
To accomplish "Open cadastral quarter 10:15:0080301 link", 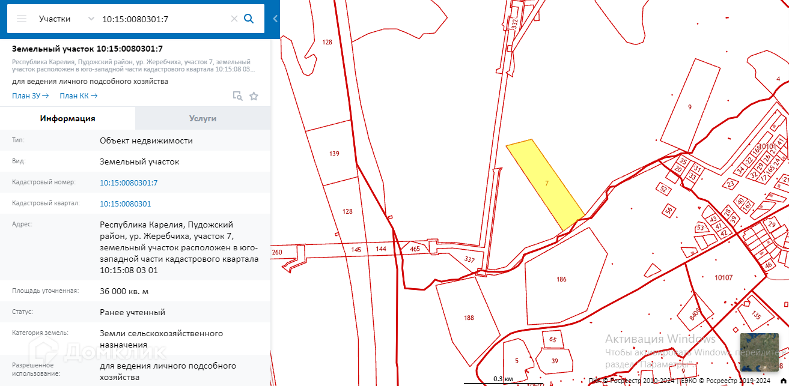I will coord(125,204).
